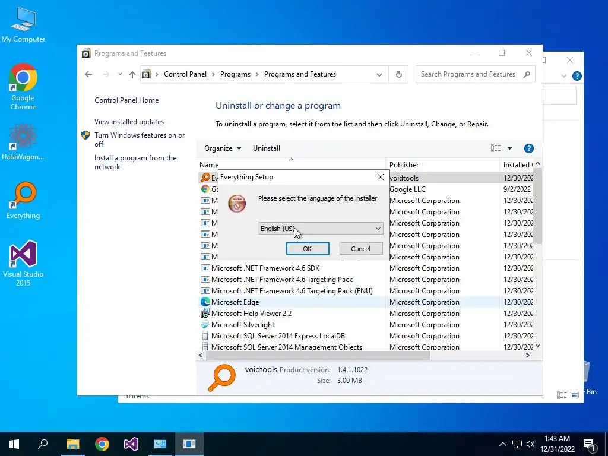The height and width of the screenshot is (456, 608).
Task: Open view options dropdown arrow
Action: point(509,148)
